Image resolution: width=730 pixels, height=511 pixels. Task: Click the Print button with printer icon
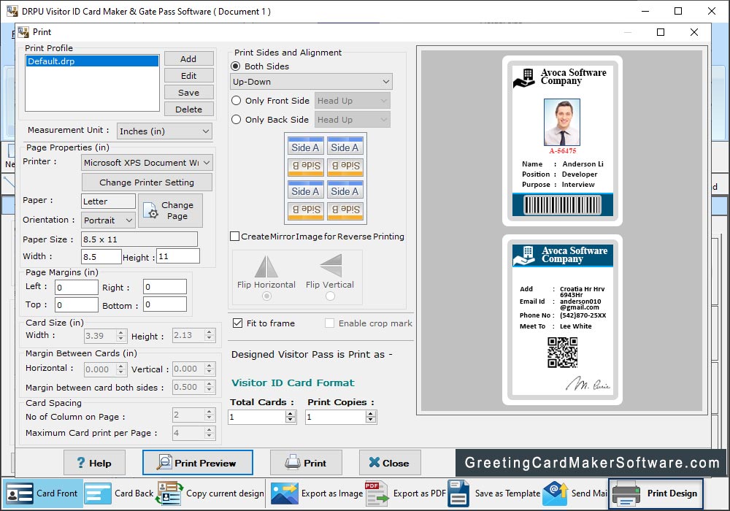[x=306, y=463]
